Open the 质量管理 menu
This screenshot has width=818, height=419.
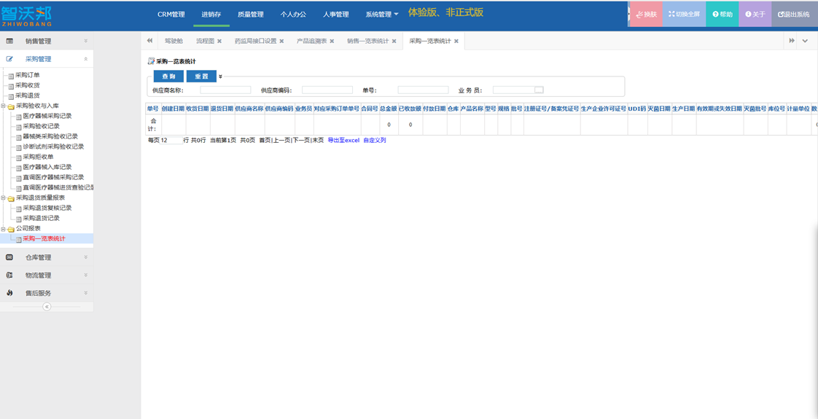coord(250,15)
